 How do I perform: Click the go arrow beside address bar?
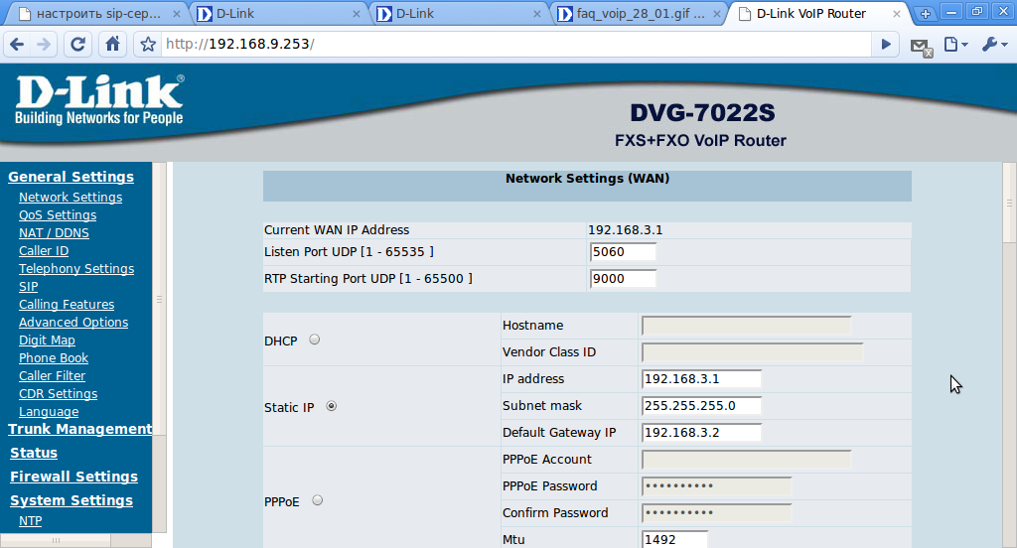click(x=885, y=44)
